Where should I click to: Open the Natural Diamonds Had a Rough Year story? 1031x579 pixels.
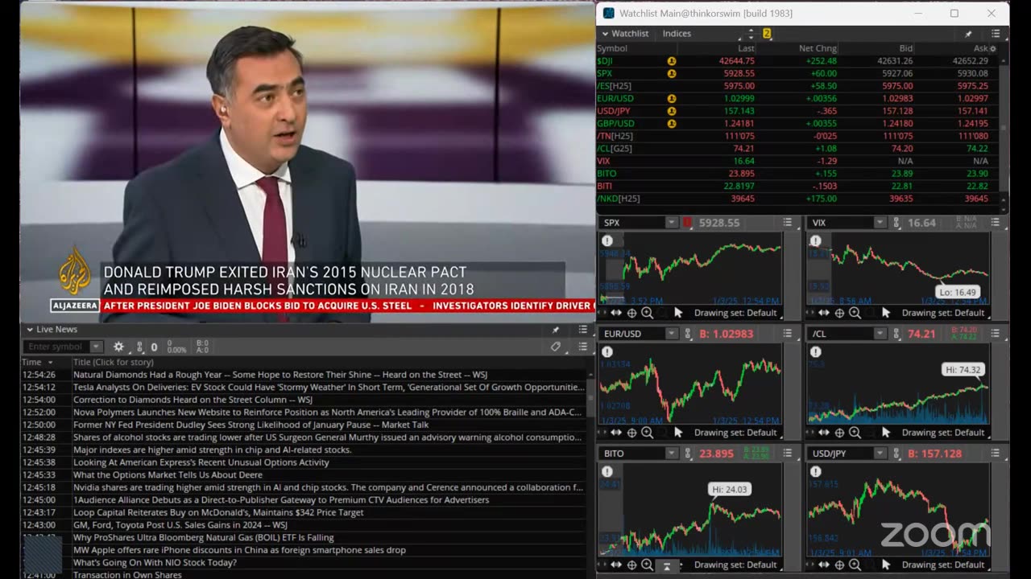(279, 375)
